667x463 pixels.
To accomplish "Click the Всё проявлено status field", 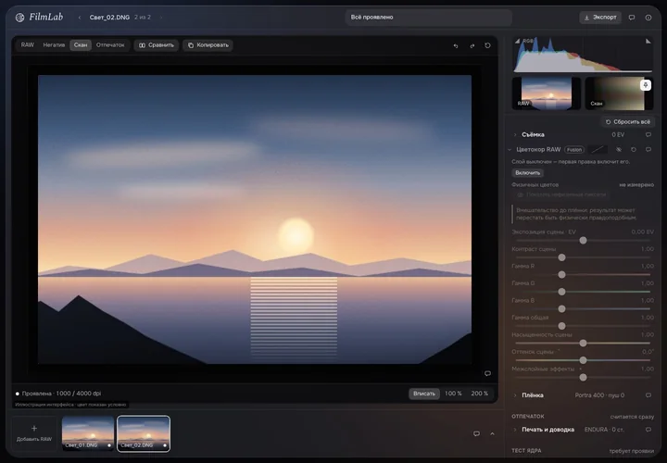I will point(428,18).
